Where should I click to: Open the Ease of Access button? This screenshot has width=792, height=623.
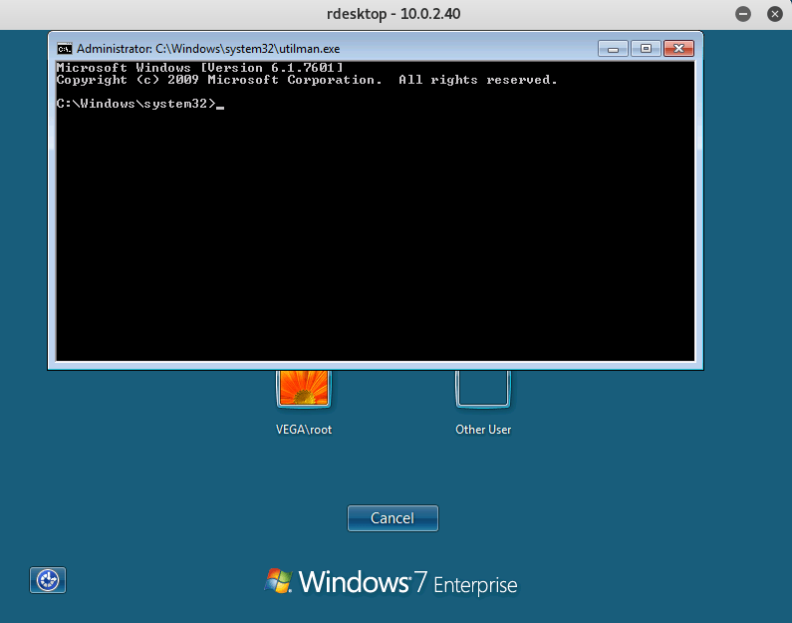coord(48,579)
